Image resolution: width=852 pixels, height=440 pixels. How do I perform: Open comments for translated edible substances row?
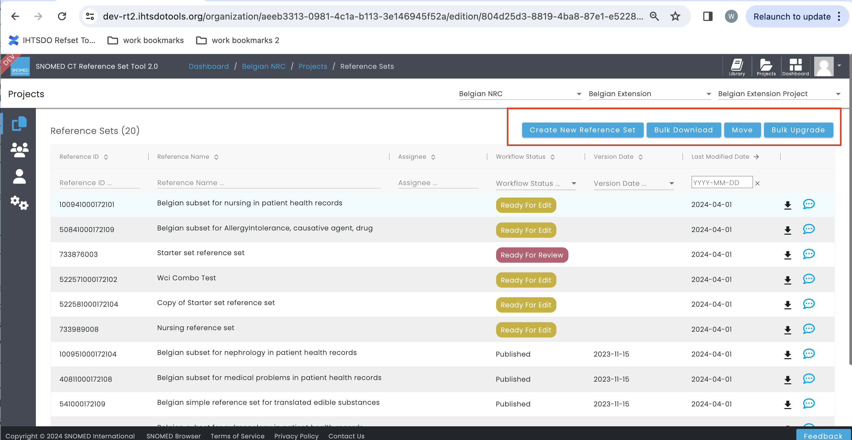808,403
